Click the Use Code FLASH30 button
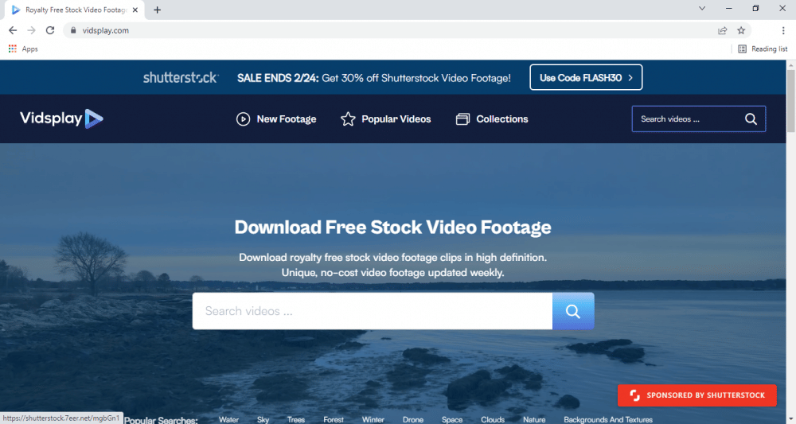 coord(585,78)
